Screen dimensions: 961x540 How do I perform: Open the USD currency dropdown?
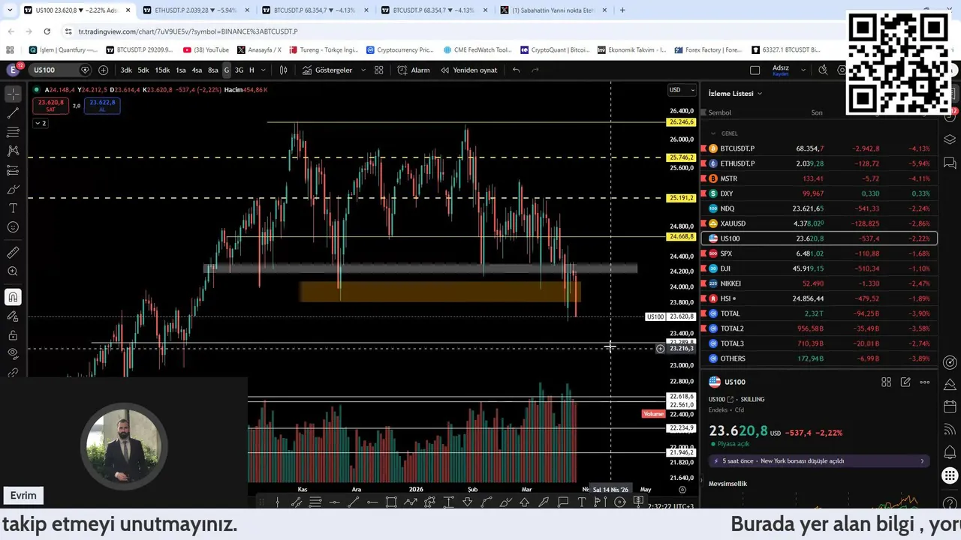click(x=682, y=90)
